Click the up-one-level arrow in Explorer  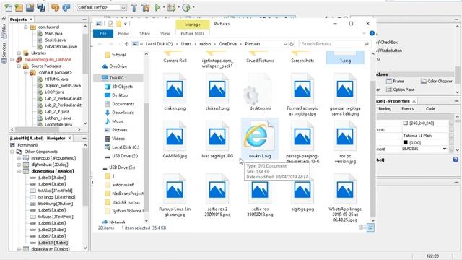tap(126, 44)
